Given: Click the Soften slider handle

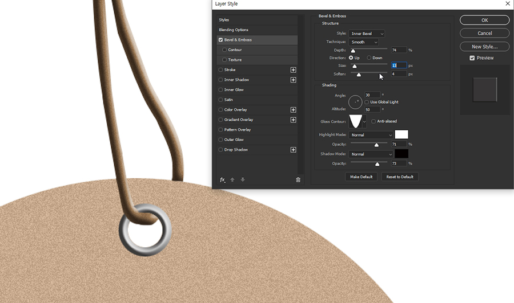Looking at the screenshot, I should (359, 75).
